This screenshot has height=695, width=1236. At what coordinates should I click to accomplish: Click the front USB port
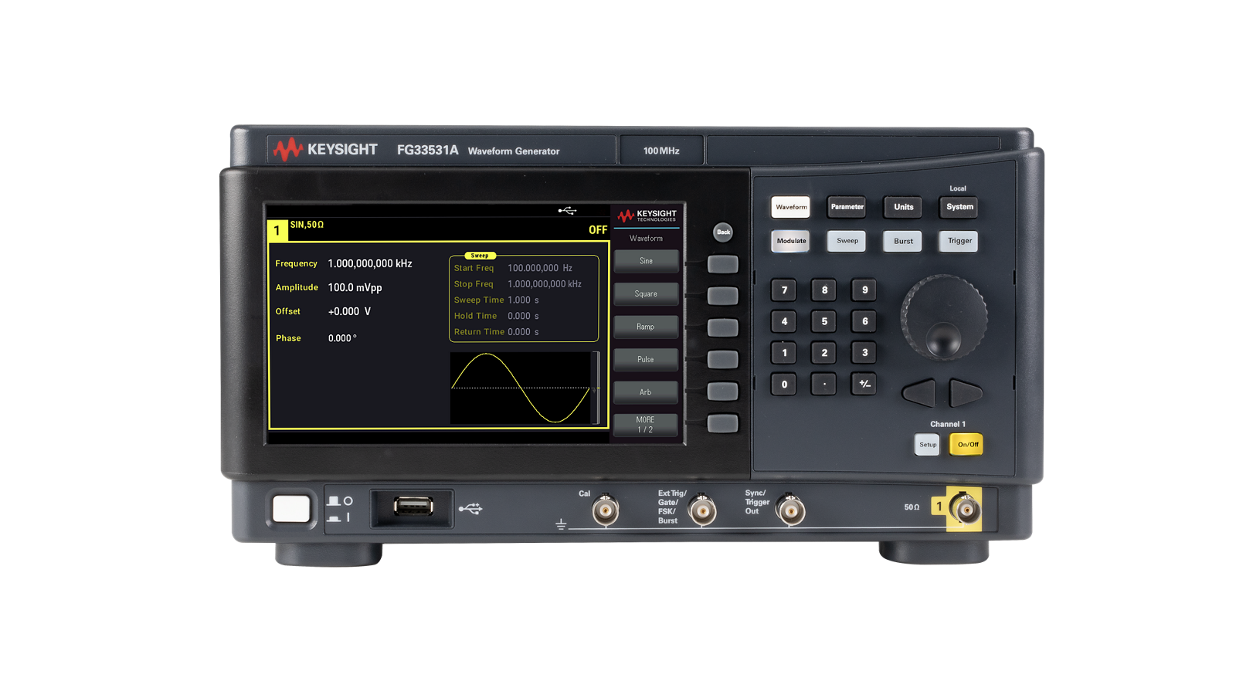(x=413, y=507)
